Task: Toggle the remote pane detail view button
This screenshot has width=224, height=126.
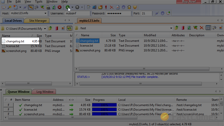Action: click(x=208, y=28)
